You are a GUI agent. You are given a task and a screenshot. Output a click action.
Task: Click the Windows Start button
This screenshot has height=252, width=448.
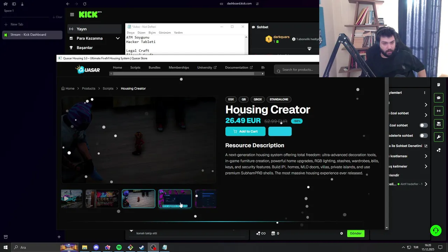coord(5,247)
